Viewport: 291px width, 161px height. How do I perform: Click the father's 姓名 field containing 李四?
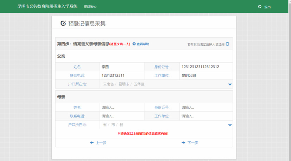122,67
